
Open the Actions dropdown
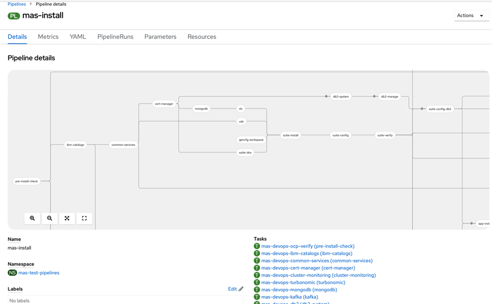coord(471,15)
